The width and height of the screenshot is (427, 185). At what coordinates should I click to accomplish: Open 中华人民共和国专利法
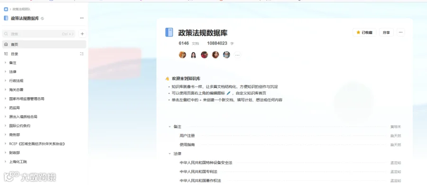(x=198, y=172)
